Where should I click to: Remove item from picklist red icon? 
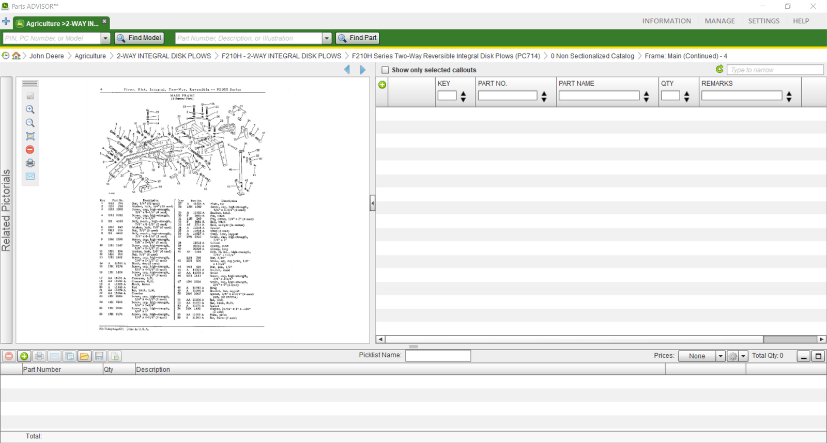tap(9, 356)
